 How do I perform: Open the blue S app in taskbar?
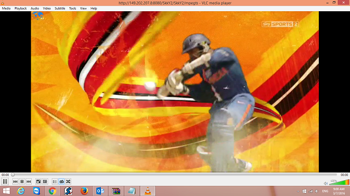tap(68, 191)
